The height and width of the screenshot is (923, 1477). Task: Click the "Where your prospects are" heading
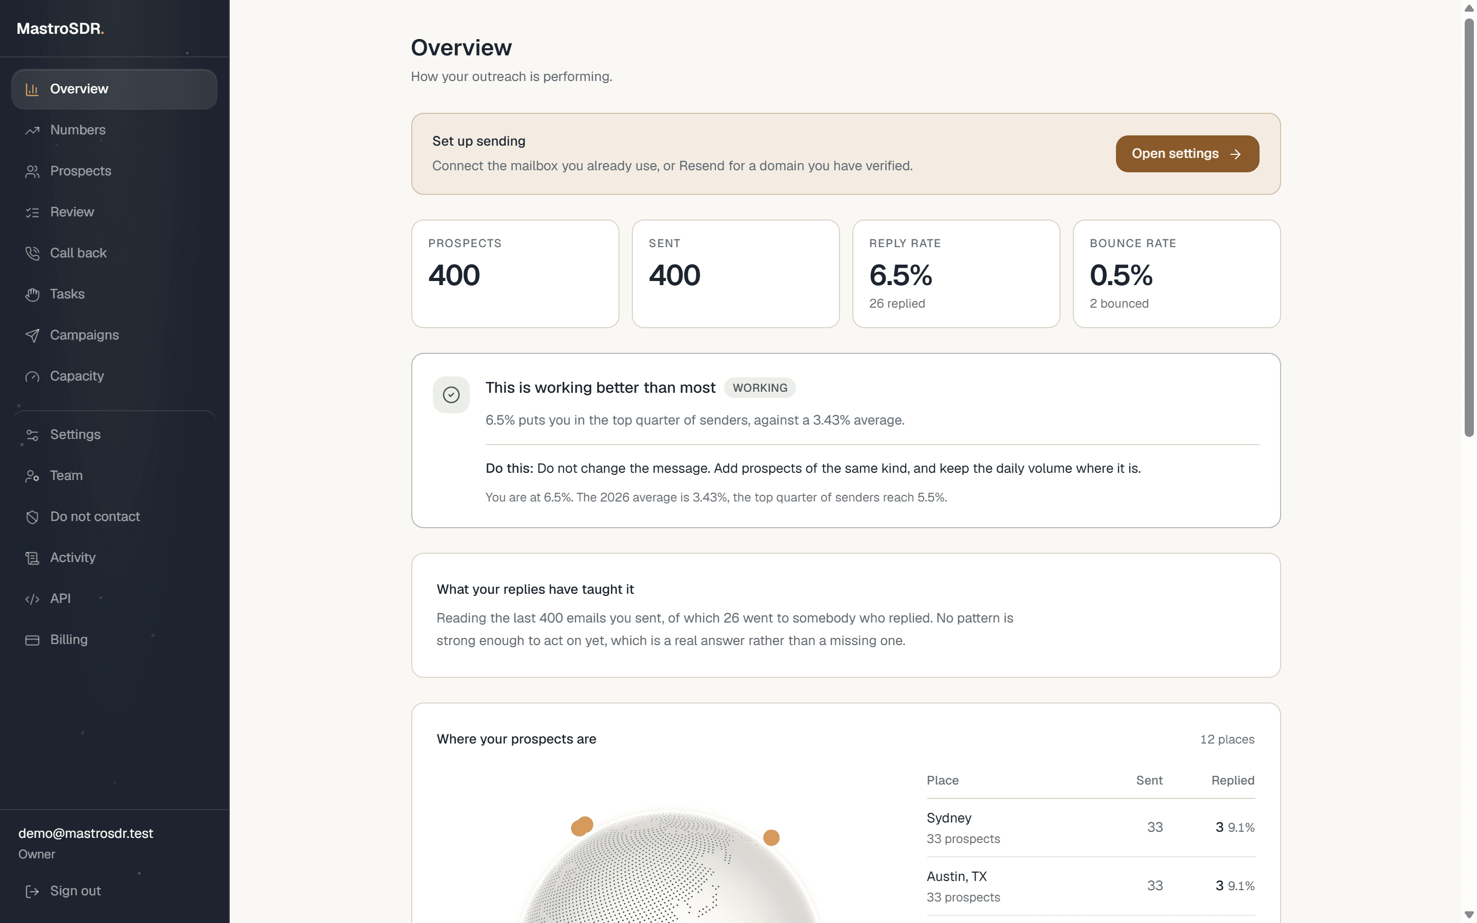coord(516,739)
